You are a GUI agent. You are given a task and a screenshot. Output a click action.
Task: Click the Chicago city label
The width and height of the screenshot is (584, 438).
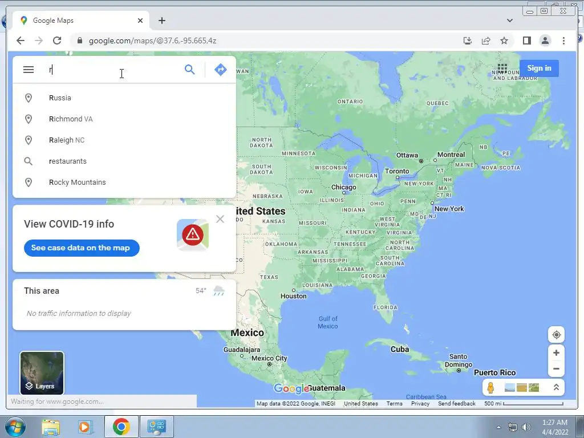click(344, 187)
